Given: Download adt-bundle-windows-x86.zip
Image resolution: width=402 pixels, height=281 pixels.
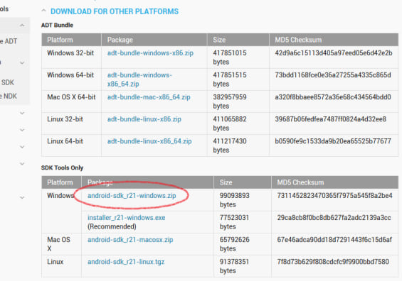Looking at the screenshot, I should (x=150, y=53).
